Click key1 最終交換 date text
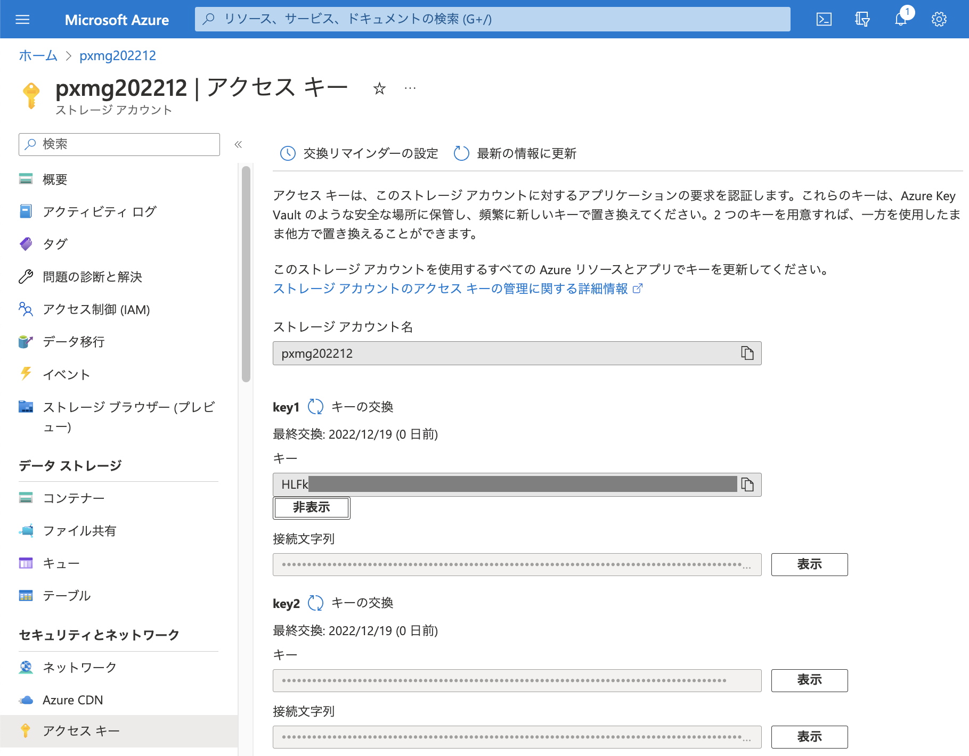969x756 pixels. click(x=355, y=434)
